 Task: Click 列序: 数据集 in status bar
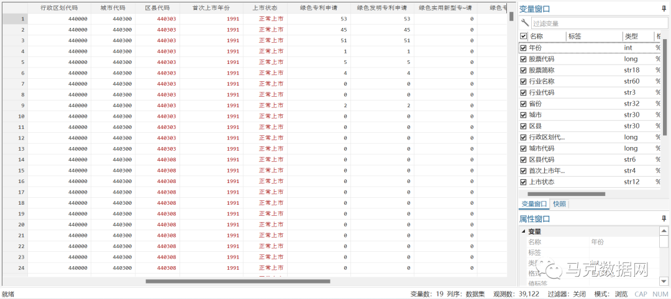coord(466,294)
